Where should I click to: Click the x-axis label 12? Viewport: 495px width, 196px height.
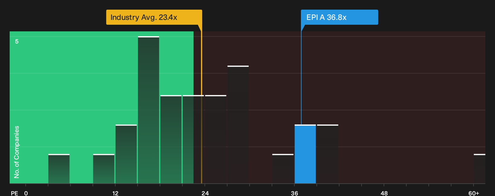(115, 193)
